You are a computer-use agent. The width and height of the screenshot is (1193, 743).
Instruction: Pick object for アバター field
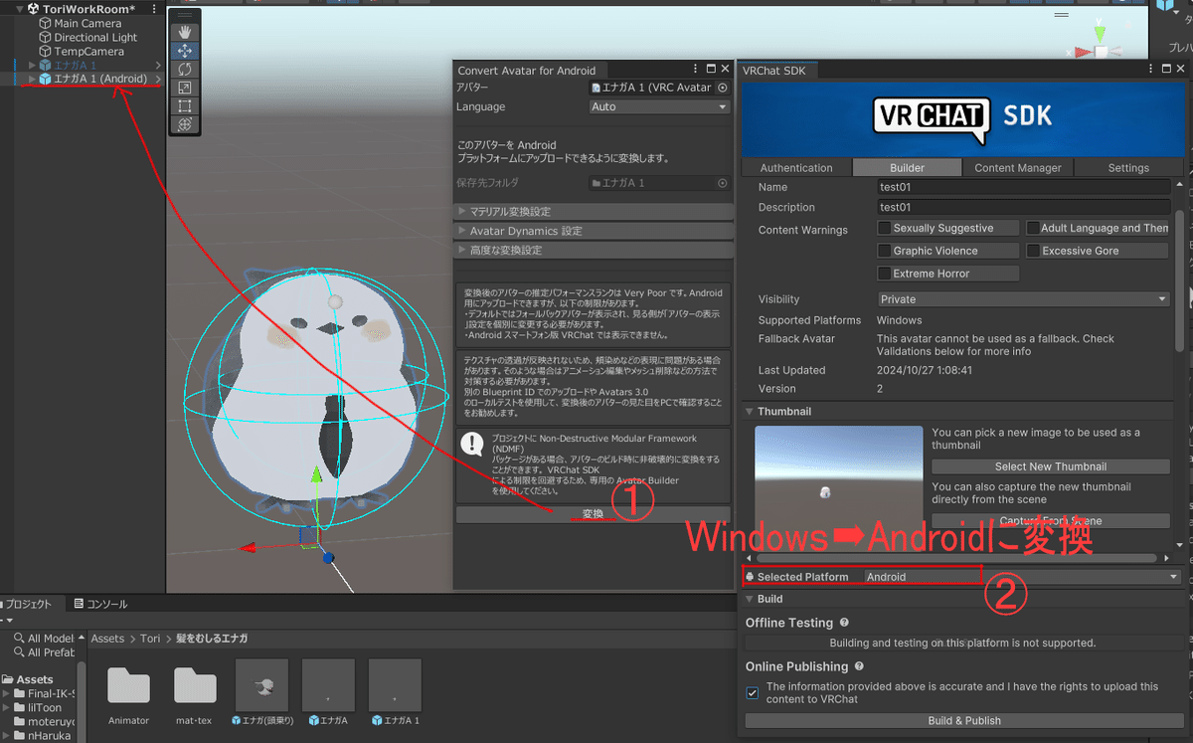pos(723,88)
